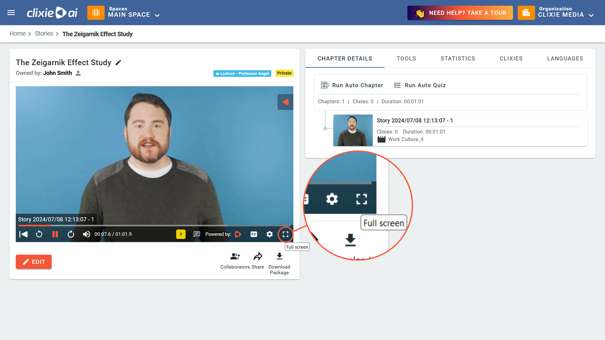605x340 pixels.
Task: Click the Powered by Clixie logo
Action: 238,234
